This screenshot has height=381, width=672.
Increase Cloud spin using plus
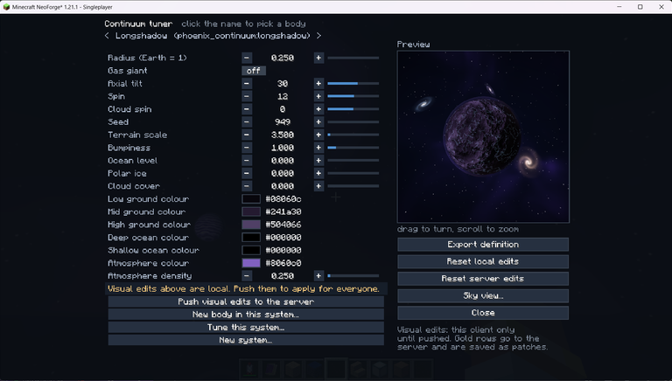pyautogui.click(x=318, y=109)
